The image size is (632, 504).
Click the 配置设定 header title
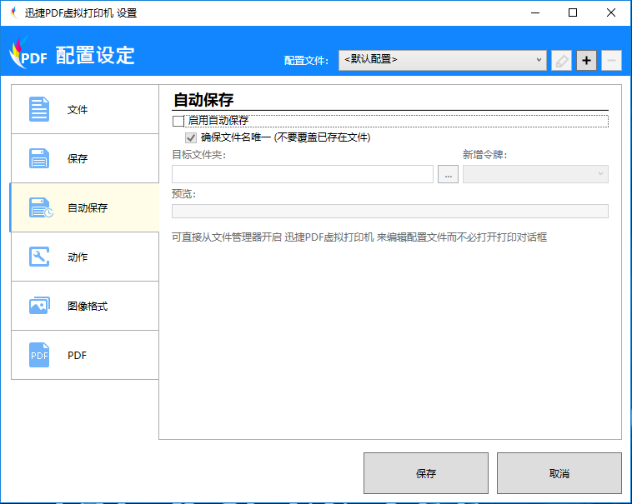95,55
